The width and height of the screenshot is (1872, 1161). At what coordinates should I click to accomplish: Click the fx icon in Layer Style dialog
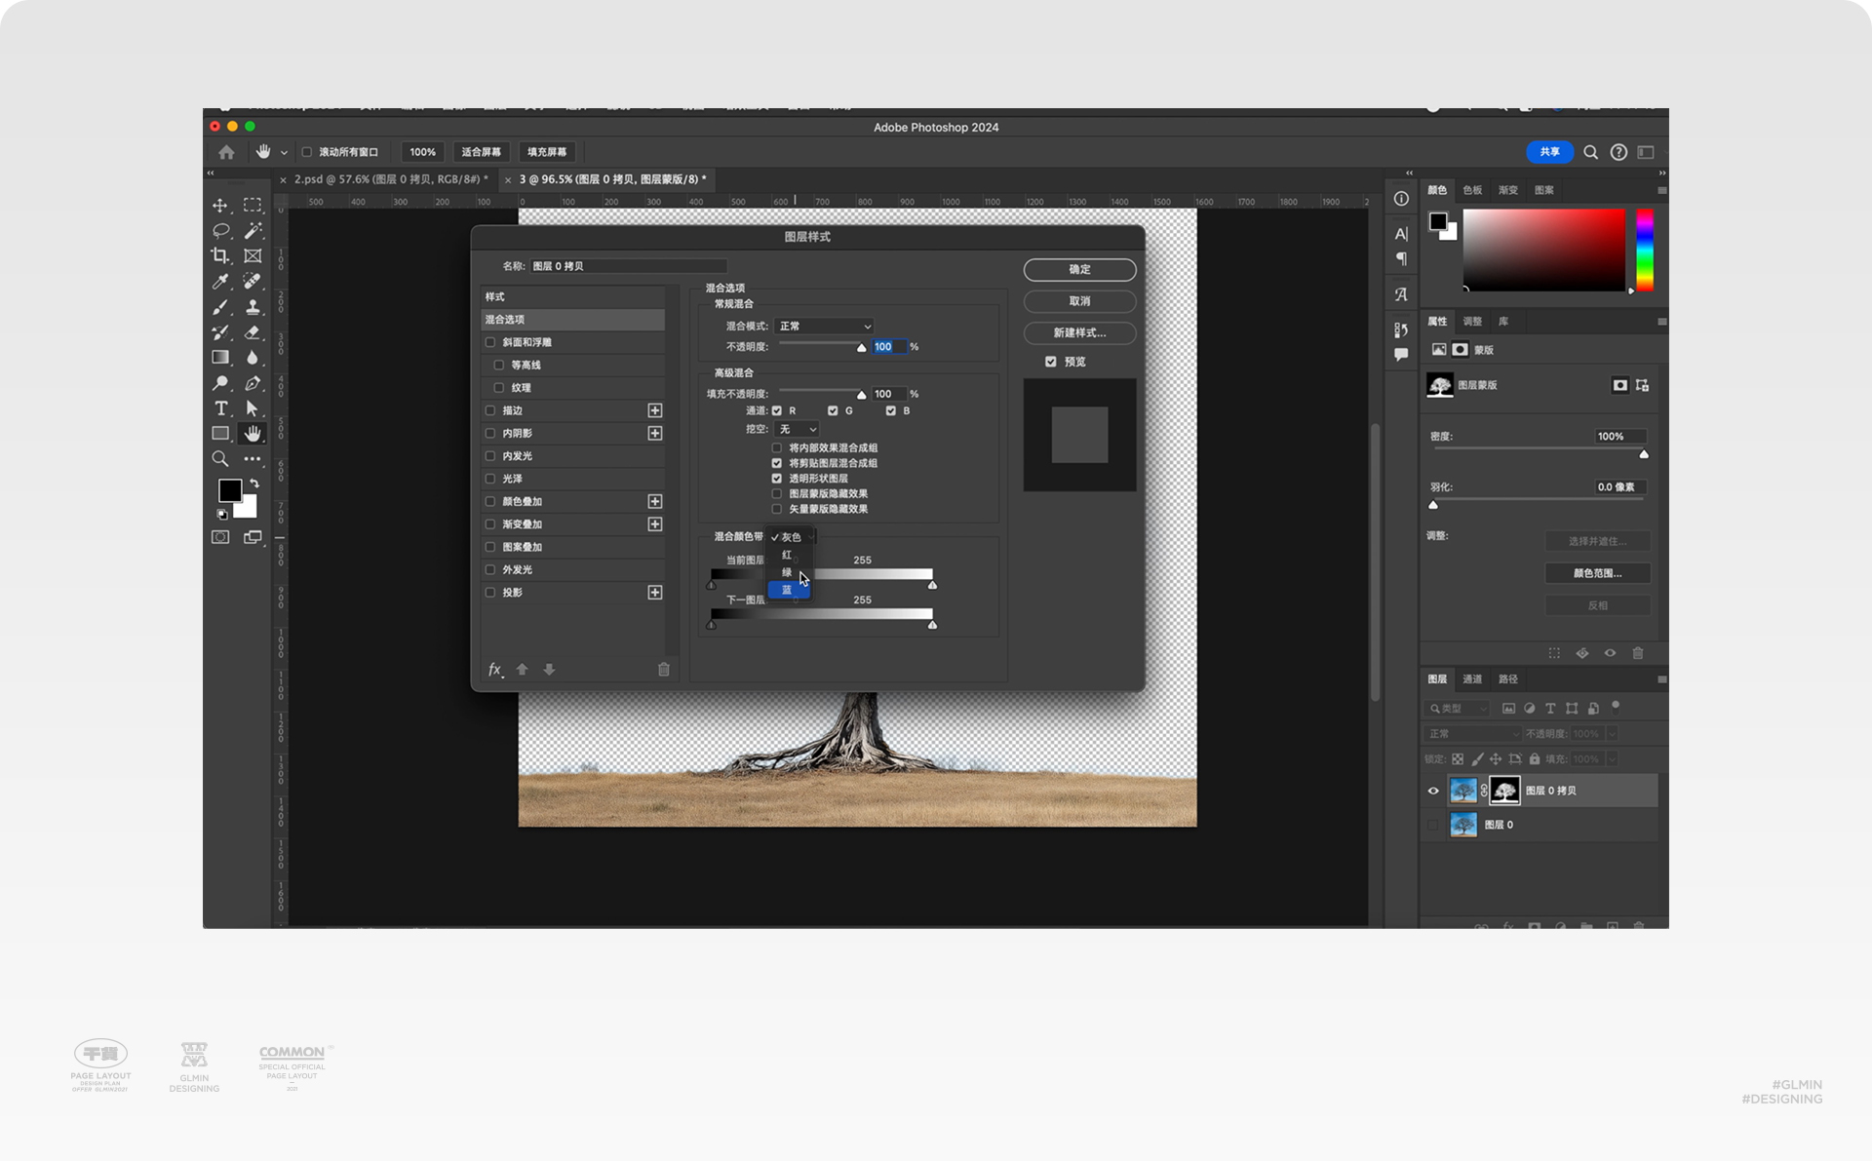click(494, 670)
